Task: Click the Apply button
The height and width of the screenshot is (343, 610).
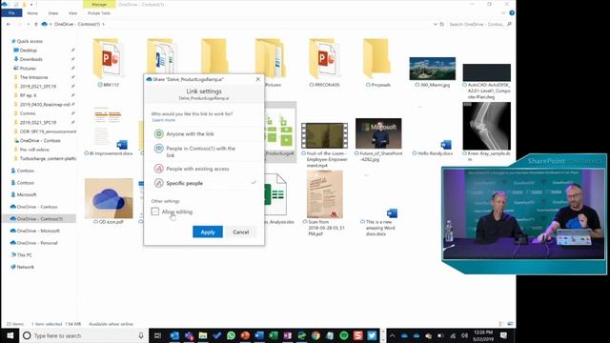Action: (208, 232)
